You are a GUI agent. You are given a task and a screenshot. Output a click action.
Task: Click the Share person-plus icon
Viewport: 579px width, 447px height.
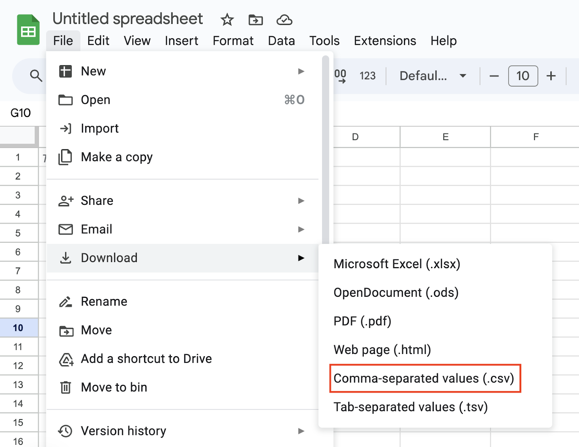(66, 201)
